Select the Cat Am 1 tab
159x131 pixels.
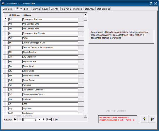click(55, 9)
